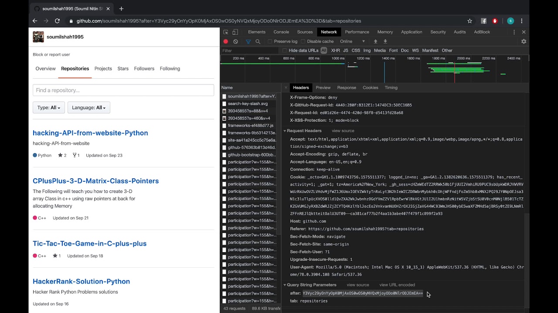Image resolution: width=558 pixels, height=313 pixels.
Task: Click Block or report user
Action: 51,55
